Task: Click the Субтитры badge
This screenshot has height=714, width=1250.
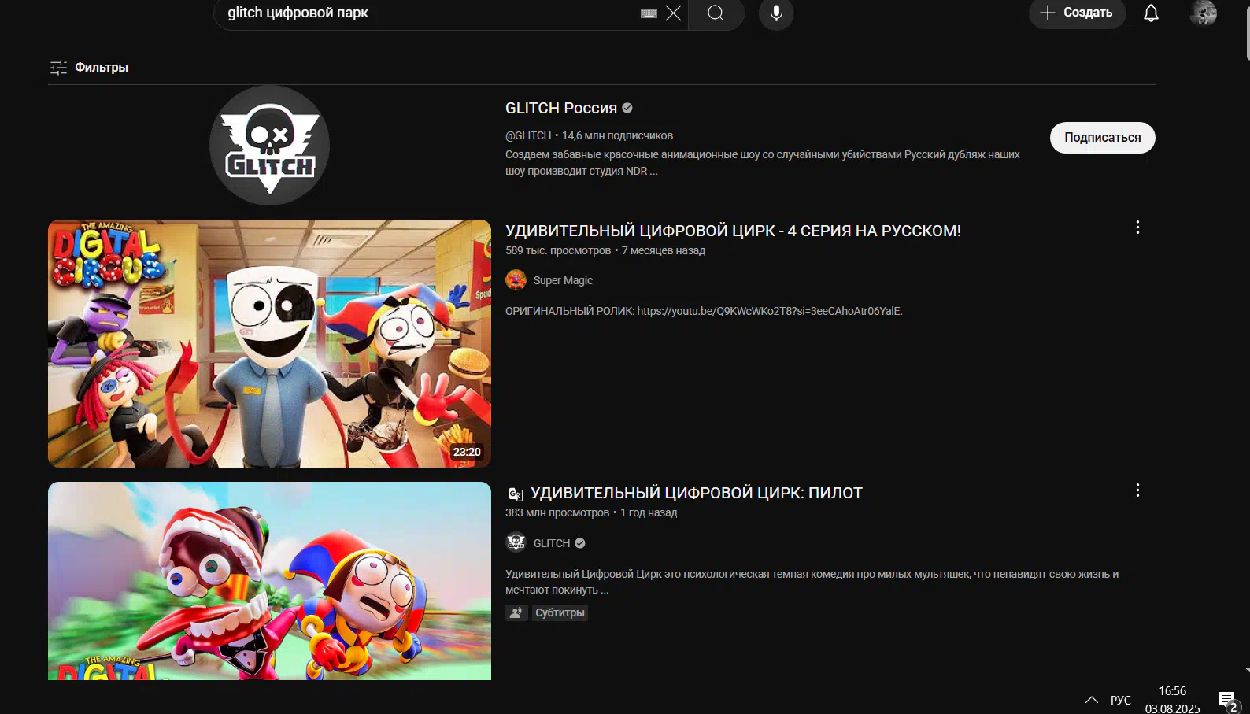Action: click(560, 612)
